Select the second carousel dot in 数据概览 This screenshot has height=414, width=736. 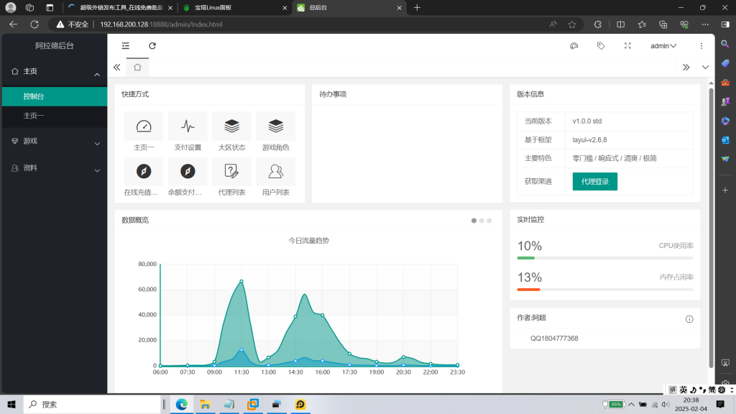click(x=482, y=221)
